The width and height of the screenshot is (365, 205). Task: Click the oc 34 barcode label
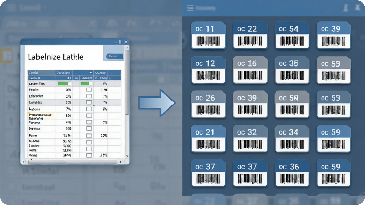(292, 138)
